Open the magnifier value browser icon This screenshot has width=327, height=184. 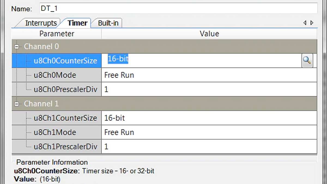(307, 61)
